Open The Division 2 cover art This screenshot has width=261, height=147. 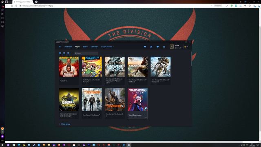pos(115,100)
